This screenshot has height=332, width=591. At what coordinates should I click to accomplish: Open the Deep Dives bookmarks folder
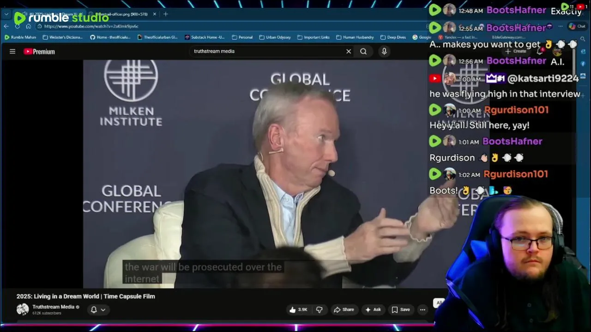[393, 37]
